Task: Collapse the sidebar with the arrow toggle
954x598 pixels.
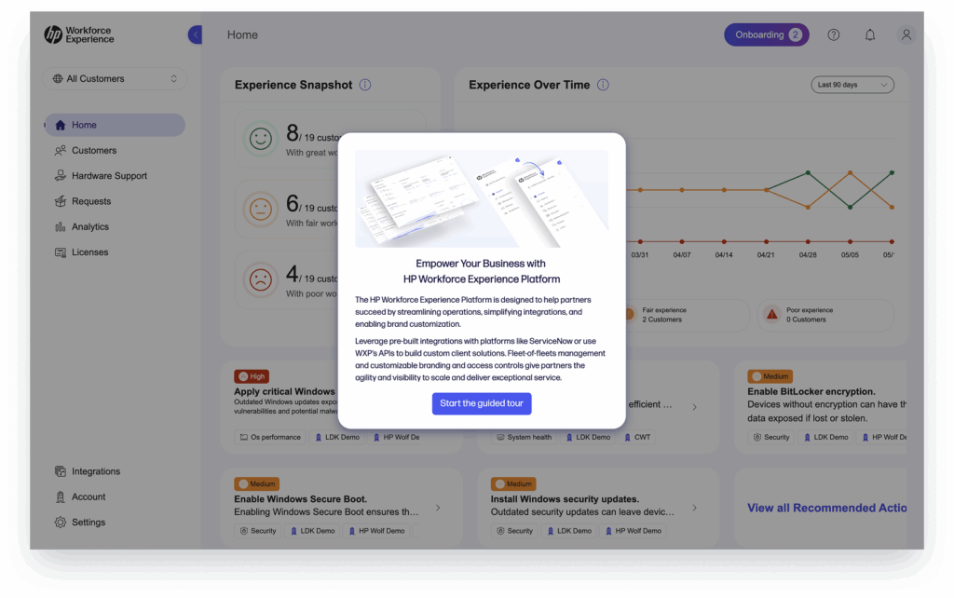Action: point(195,34)
